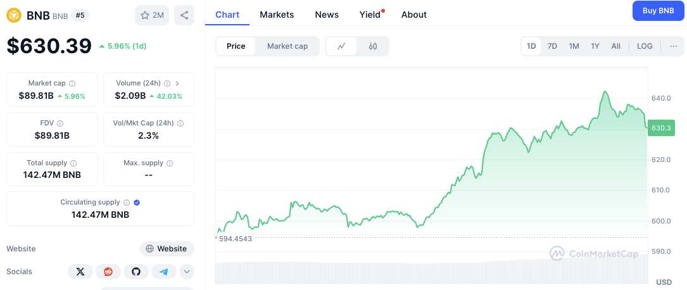Switch to the Chart tab

click(227, 15)
